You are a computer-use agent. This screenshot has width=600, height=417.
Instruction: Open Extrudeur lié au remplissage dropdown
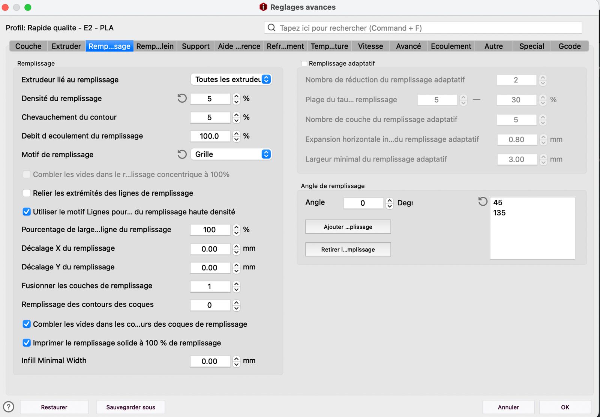[231, 79]
